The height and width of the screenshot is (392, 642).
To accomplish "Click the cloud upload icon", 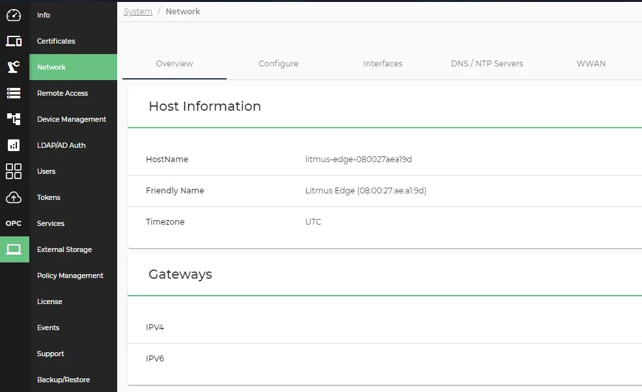I will [14, 197].
